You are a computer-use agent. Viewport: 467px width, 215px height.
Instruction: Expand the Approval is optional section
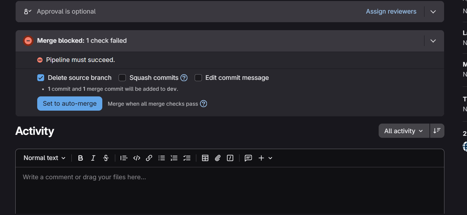pyautogui.click(x=433, y=11)
